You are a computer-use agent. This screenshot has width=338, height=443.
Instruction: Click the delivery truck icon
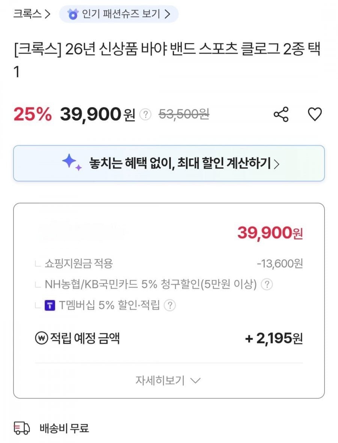coord(22,428)
